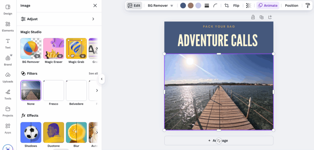Image resolution: width=314 pixels, height=150 pixels.
Task: Show more filters with arrow
Action: (x=97, y=90)
